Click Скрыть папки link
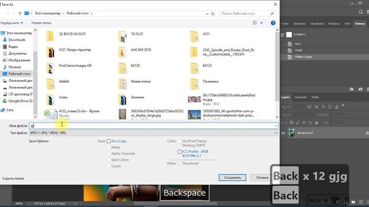This screenshot has width=369, height=207. point(13,178)
